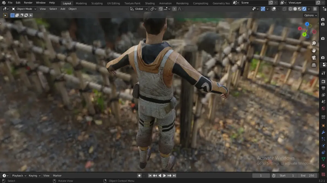Toggle snapping with the magnet icon
The height and width of the screenshot is (183, 327).
[161, 9]
